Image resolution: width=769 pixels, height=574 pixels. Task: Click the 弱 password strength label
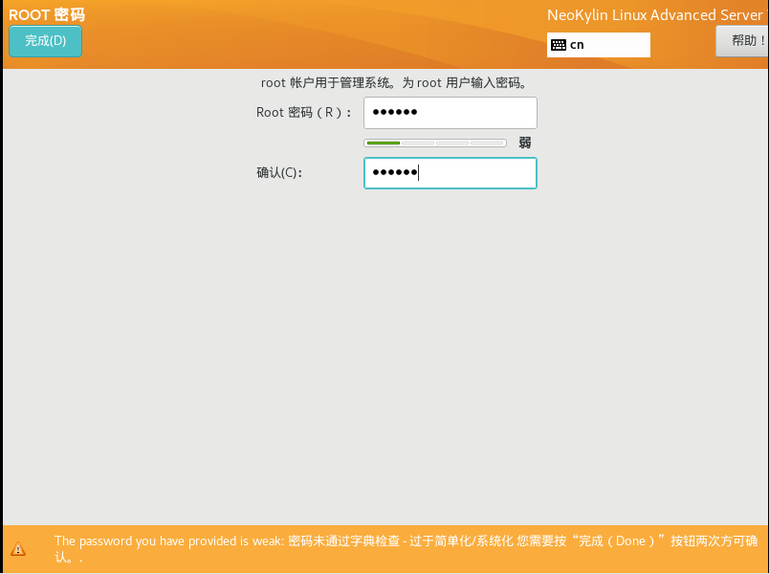(525, 143)
